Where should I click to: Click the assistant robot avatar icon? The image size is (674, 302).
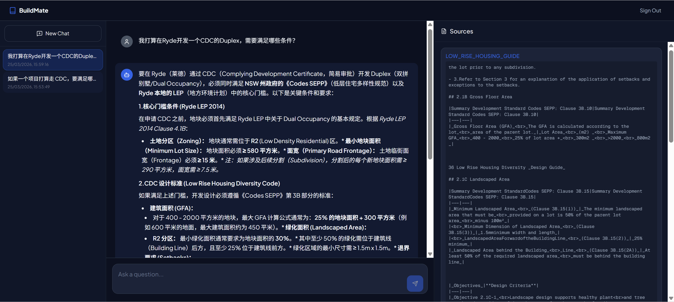127,75
